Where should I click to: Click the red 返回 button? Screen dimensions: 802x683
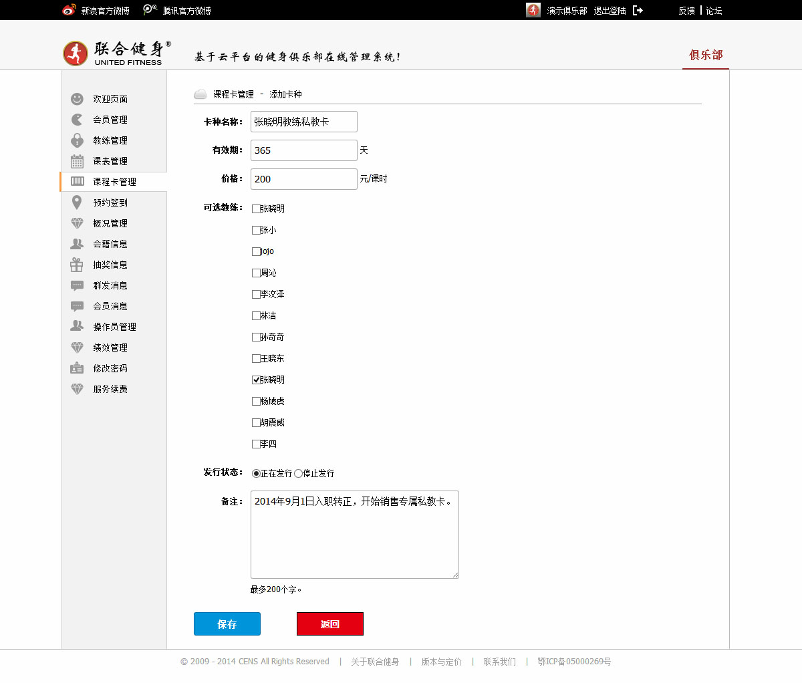pos(330,624)
